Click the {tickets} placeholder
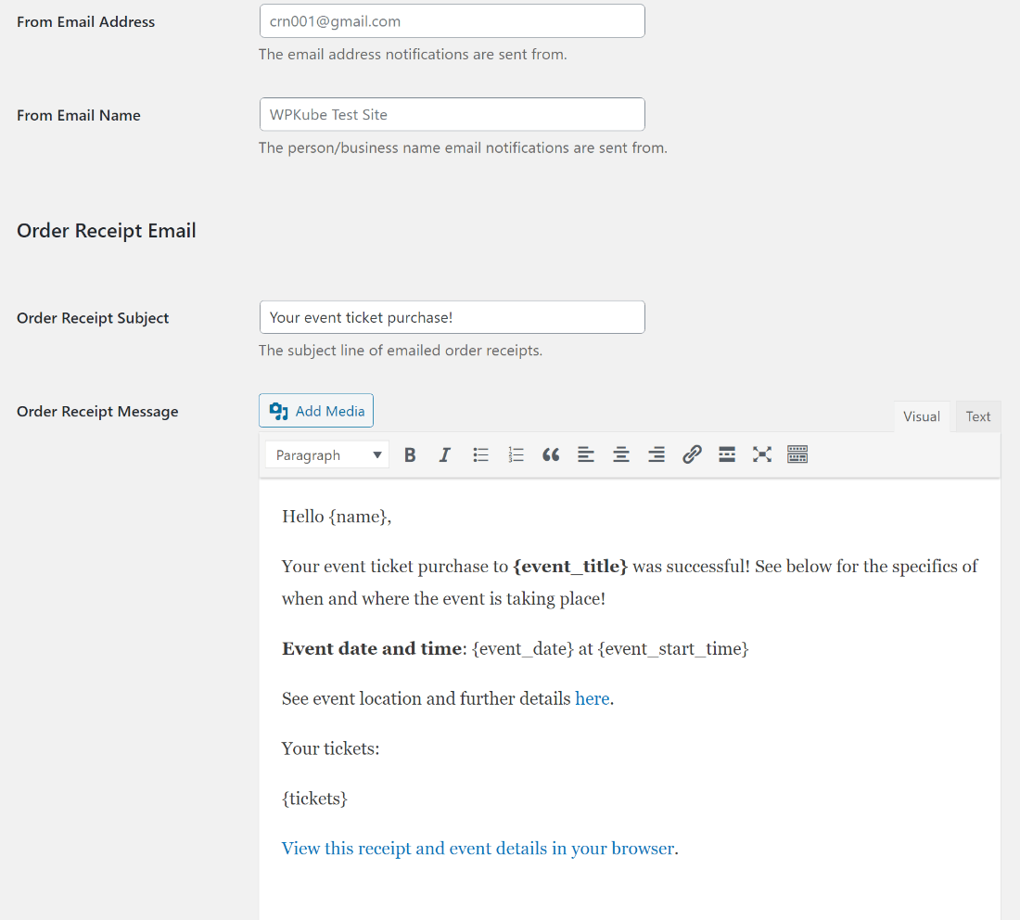 pyautogui.click(x=315, y=799)
